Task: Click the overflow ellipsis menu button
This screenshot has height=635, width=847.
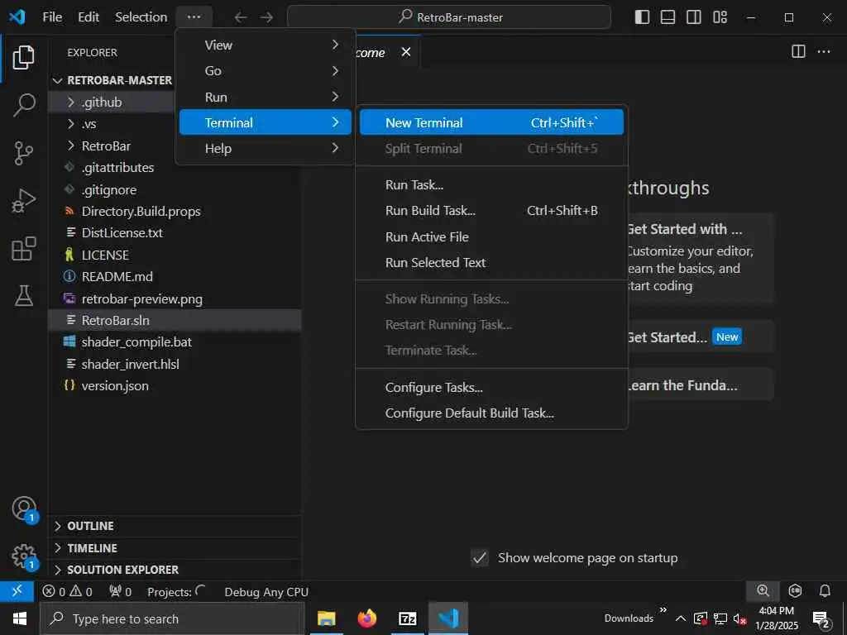Action: (x=194, y=17)
